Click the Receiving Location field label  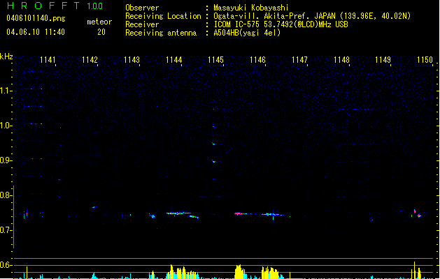pyautogui.click(x=163, y=16)
